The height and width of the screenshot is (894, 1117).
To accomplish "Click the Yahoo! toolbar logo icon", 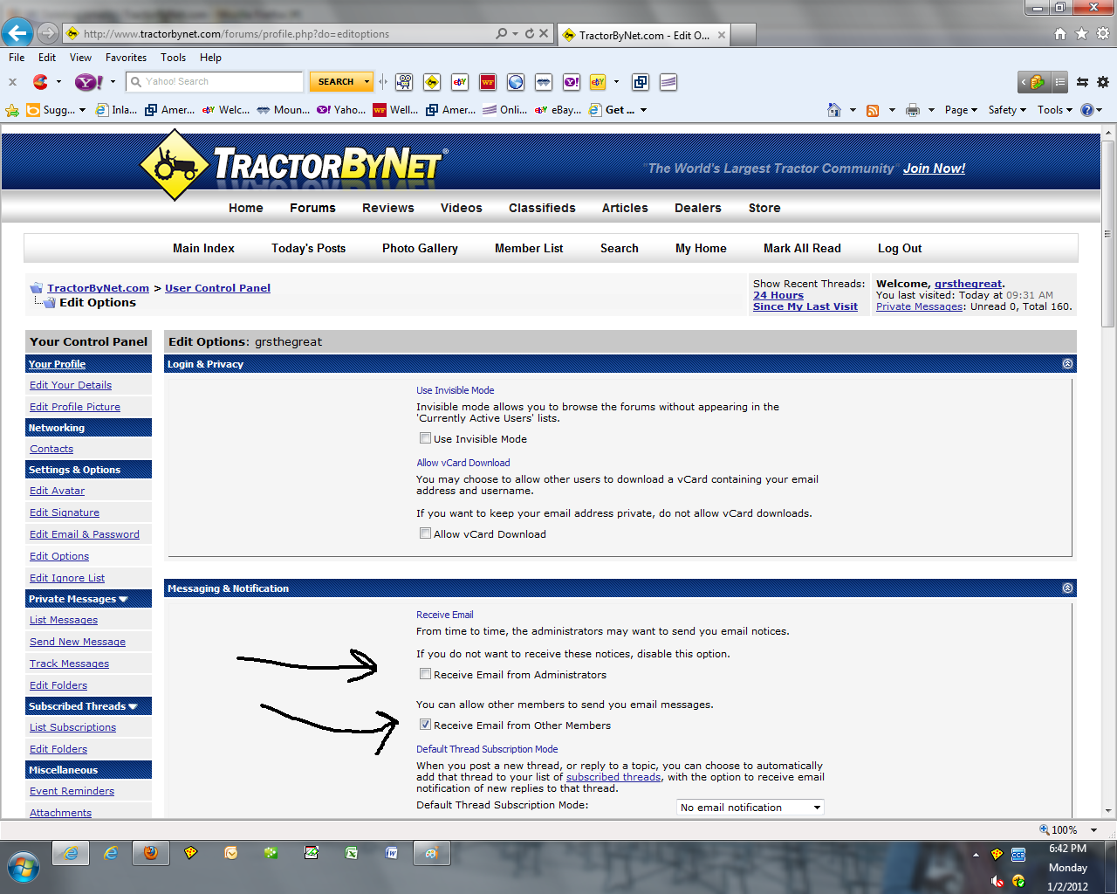I will click(x=87, y=82).
